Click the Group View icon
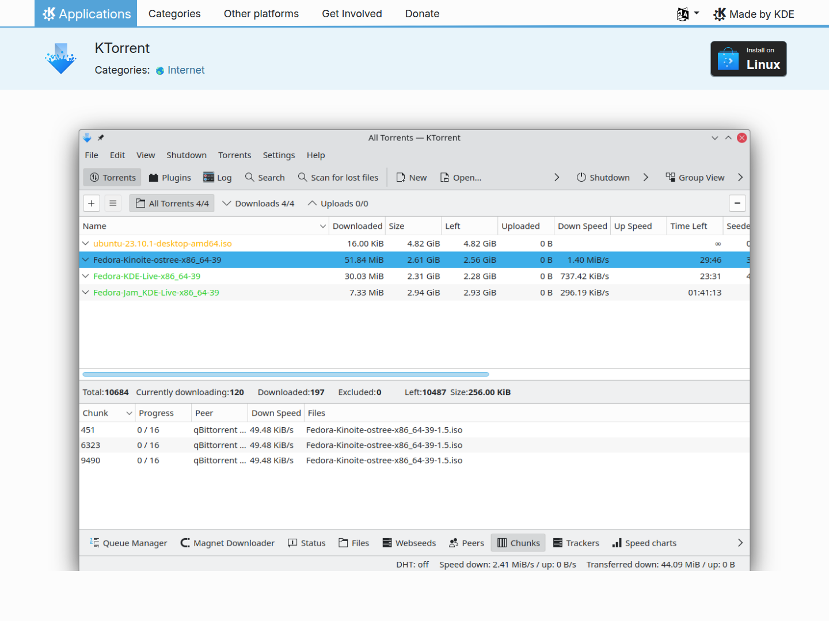 [671, 177]
